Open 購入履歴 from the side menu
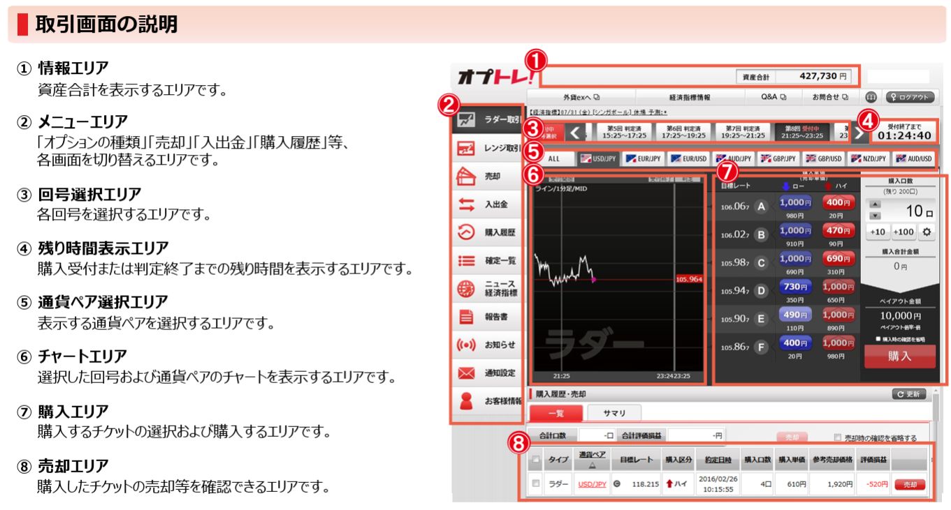951x510 pixels. (x=489, y=232)
